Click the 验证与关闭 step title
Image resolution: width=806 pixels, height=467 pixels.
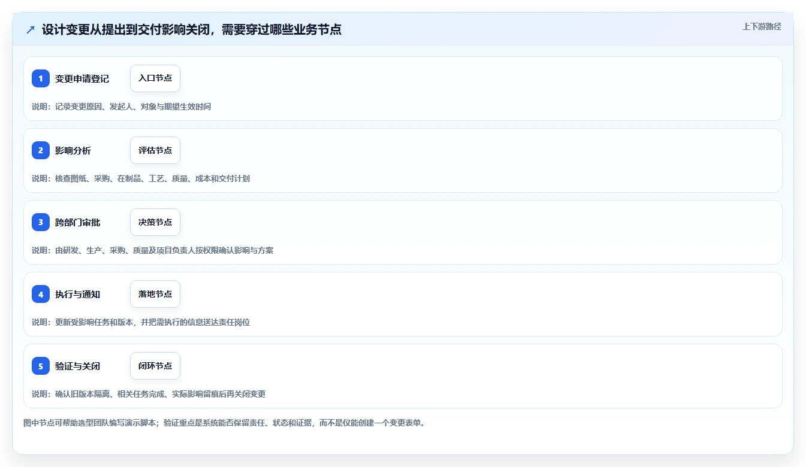[78, 366]
